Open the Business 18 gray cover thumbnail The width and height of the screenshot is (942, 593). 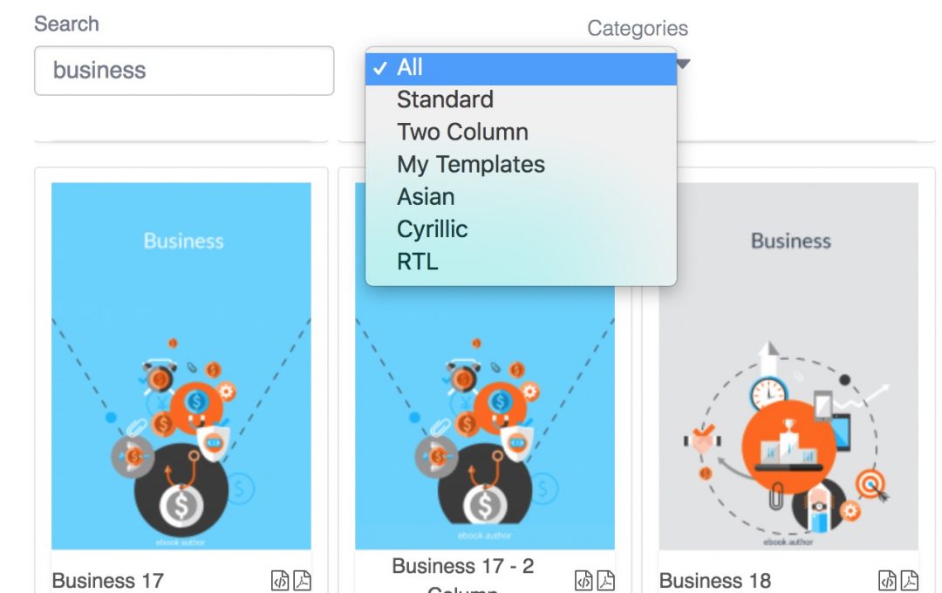tap(788, 366)
